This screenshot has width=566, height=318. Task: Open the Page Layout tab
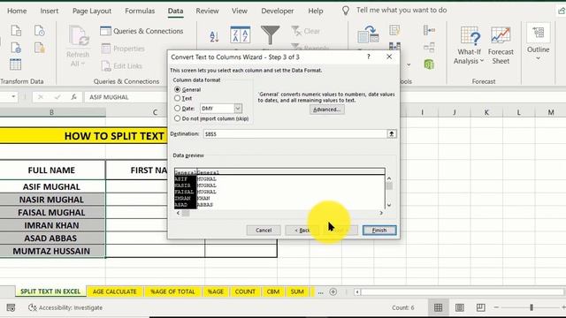[92, 11]
